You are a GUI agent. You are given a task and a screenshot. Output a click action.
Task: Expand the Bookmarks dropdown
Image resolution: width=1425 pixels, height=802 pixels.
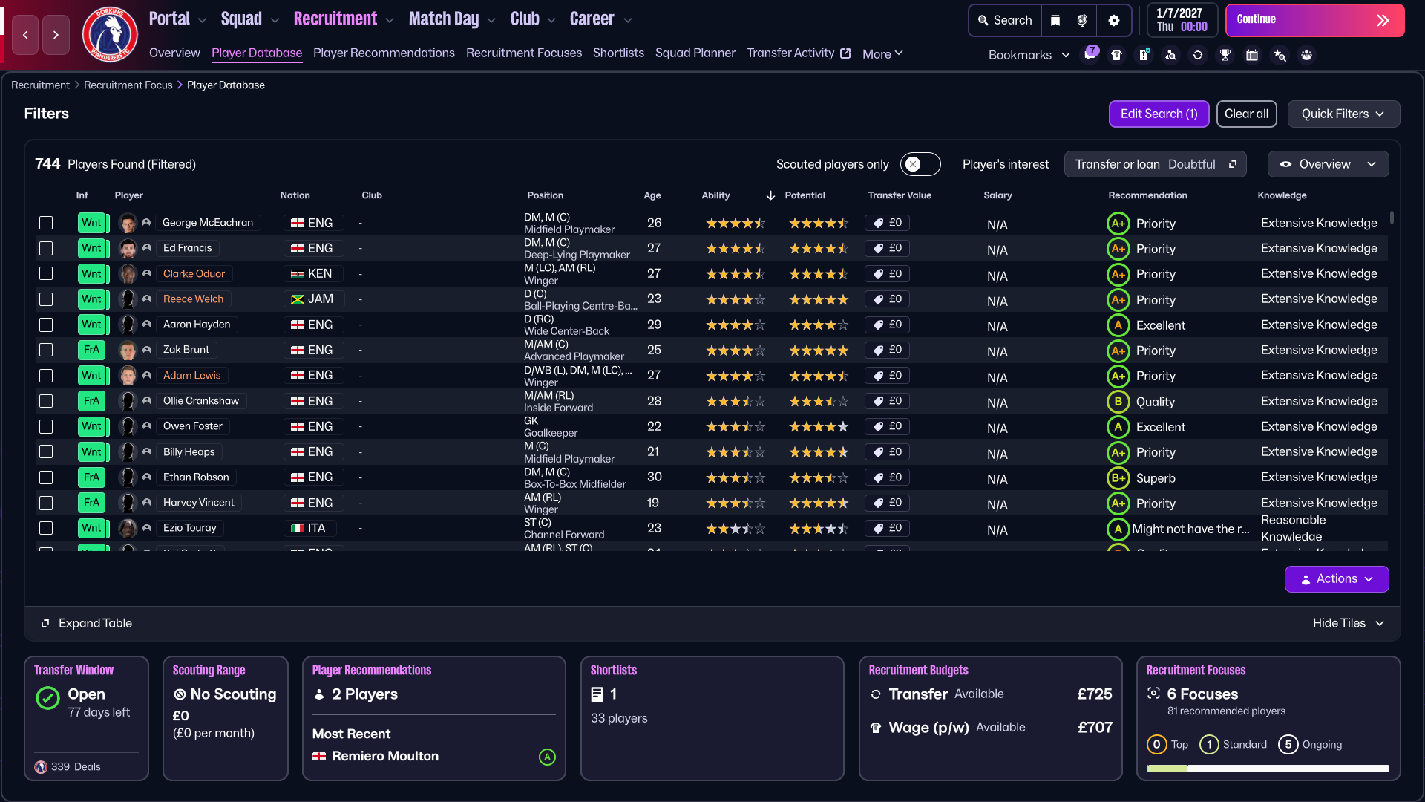click(x=1029, y=55)
